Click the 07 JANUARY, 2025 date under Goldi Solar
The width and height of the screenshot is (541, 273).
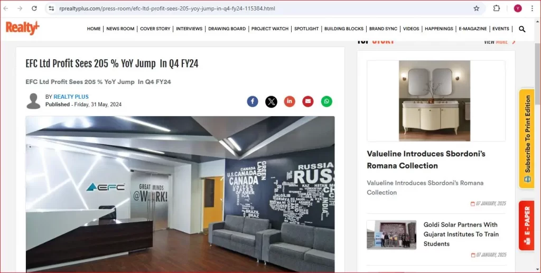(x=491, y=255)
